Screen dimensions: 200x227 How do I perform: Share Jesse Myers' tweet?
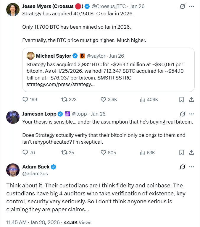tap(191, 99)
